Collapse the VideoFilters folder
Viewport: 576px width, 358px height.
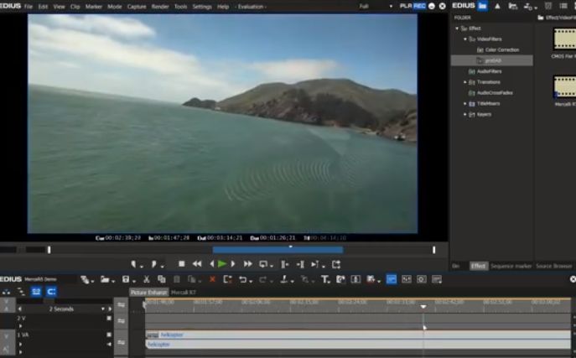[x=465, y=39]
